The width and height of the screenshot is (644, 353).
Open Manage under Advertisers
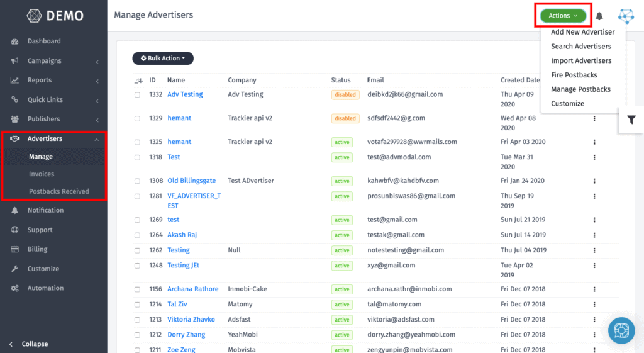pyautogui.click(x=41, y=157)
